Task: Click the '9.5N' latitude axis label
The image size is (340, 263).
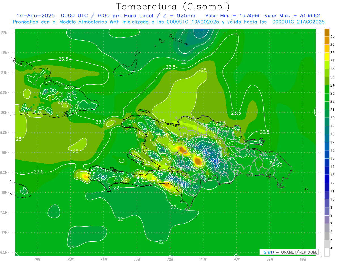Action: click(4, 132)
